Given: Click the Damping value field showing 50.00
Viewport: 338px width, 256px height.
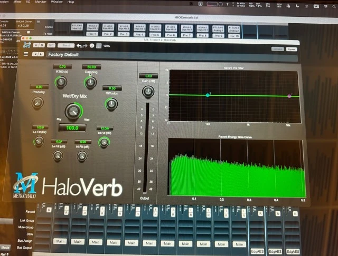Looking at the screenshot, I should [x=91, y=67].
